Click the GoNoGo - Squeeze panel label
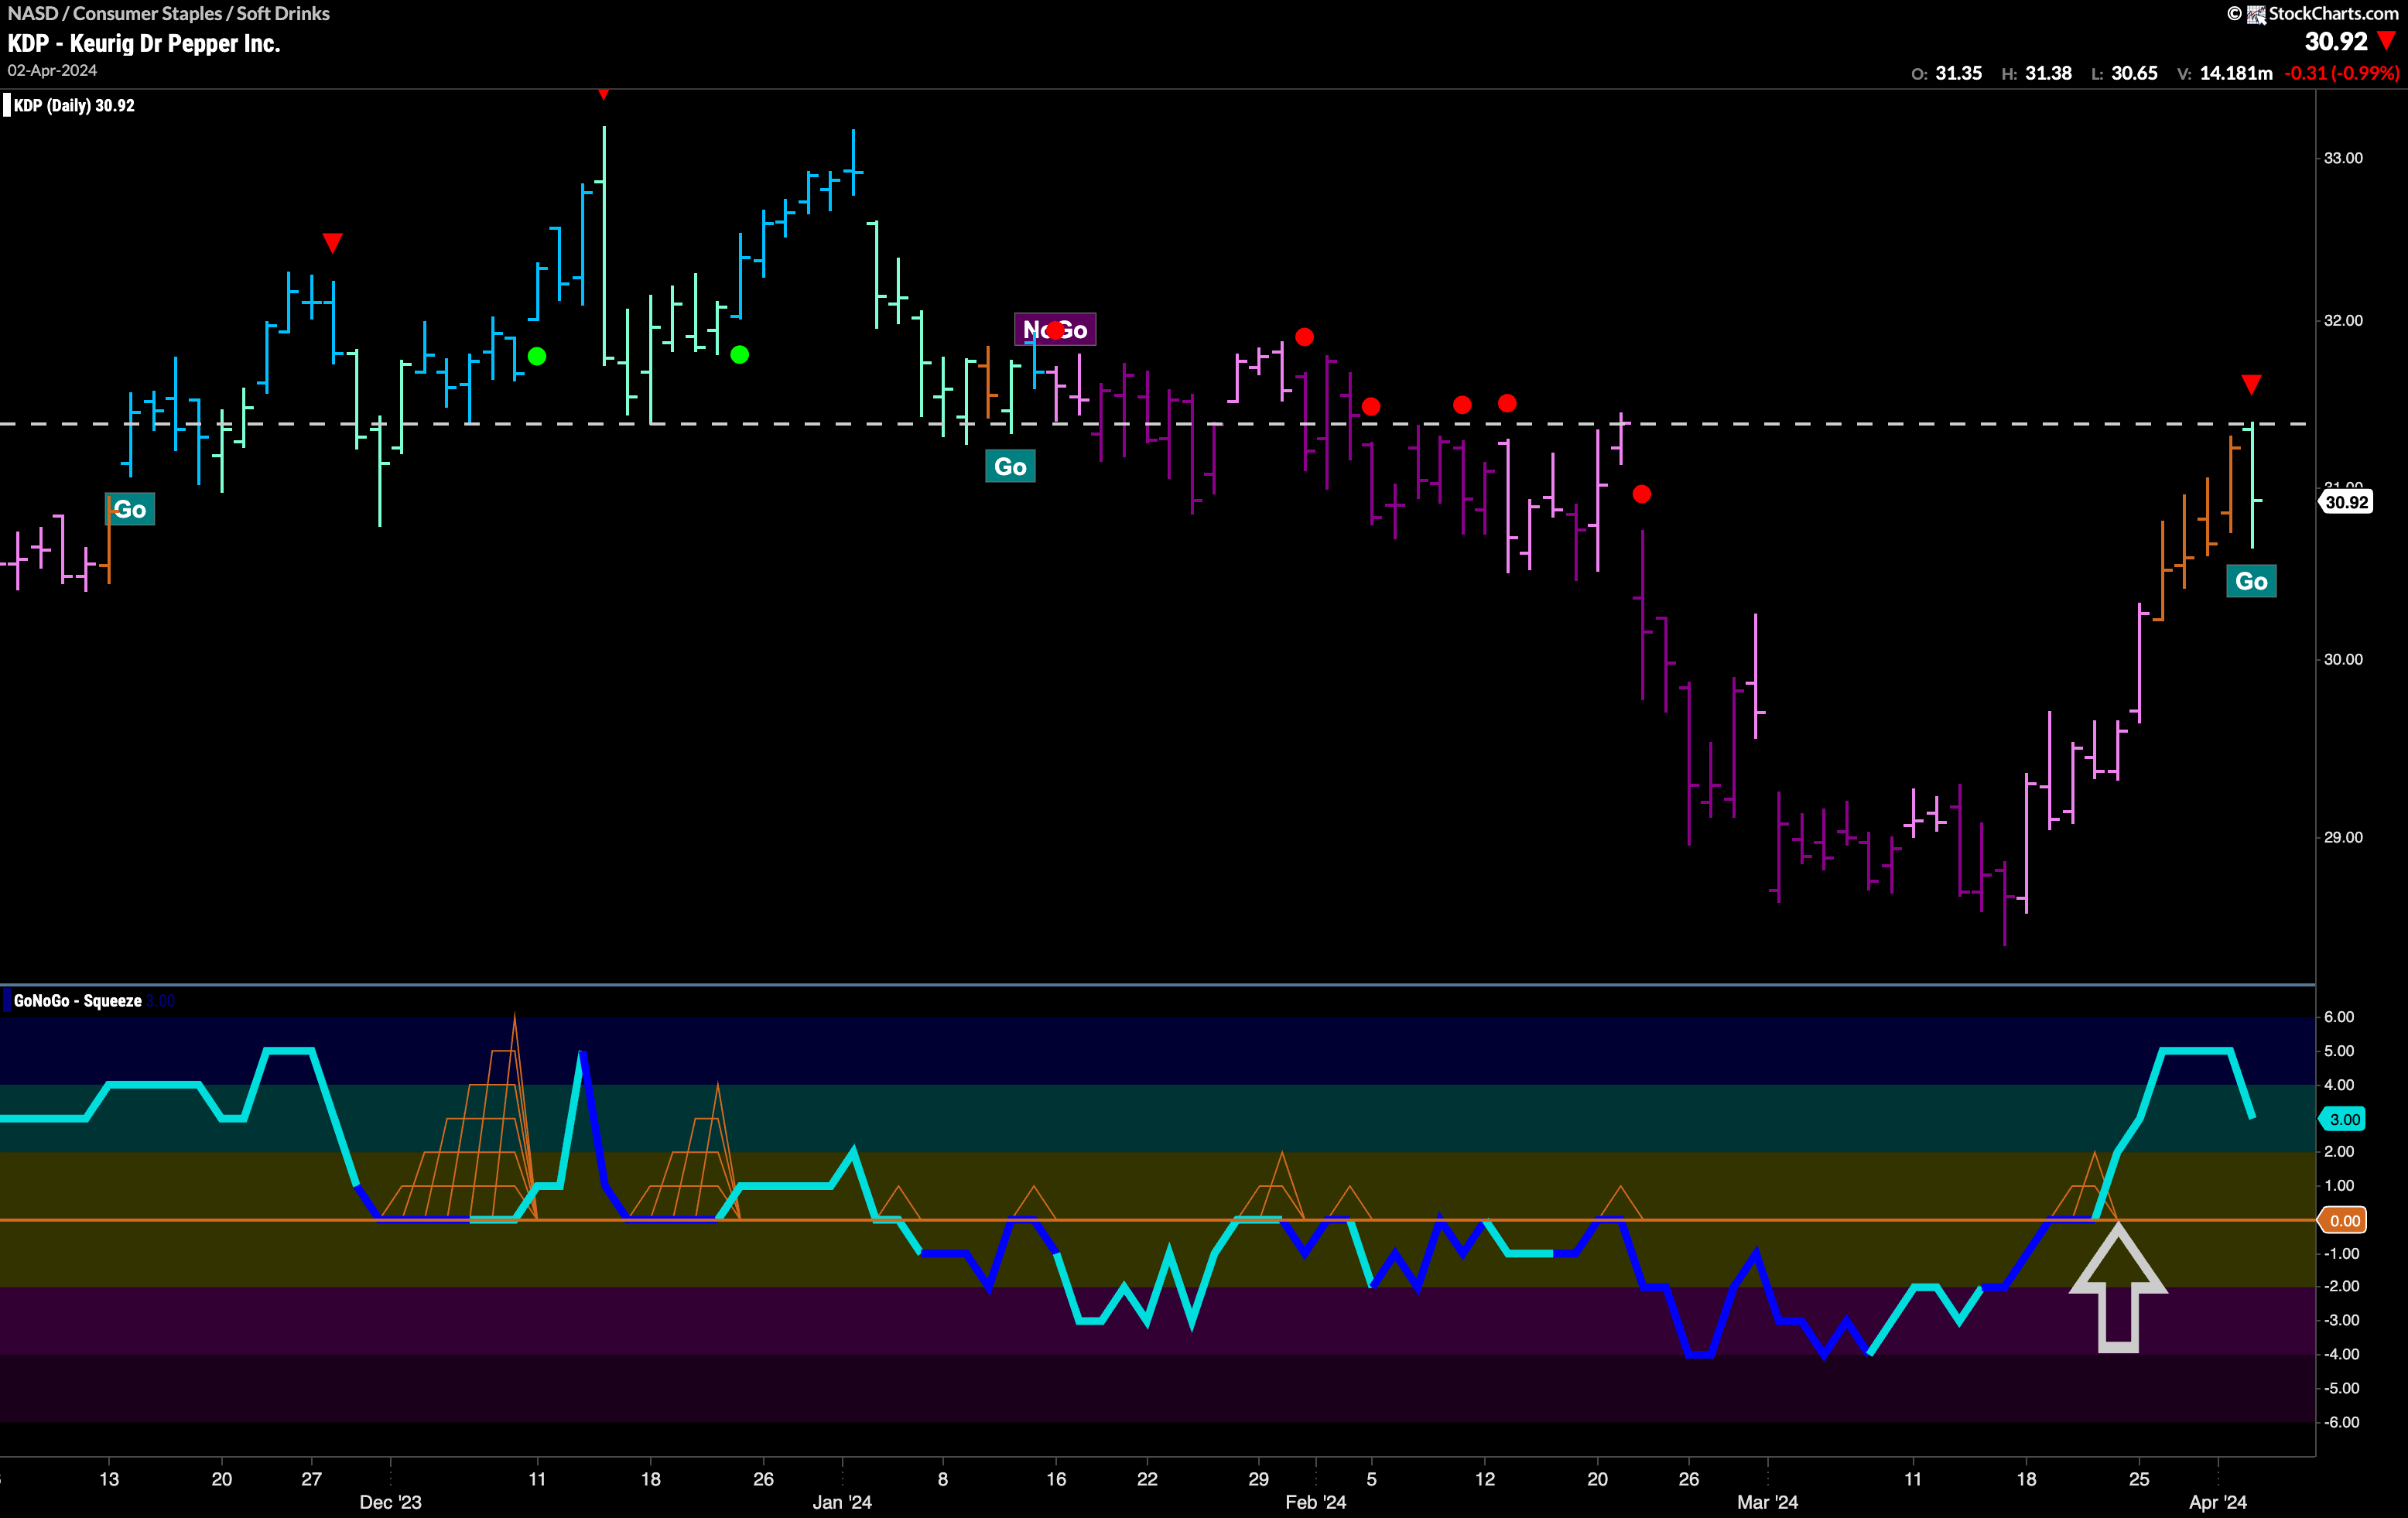 click(78, 1001)
